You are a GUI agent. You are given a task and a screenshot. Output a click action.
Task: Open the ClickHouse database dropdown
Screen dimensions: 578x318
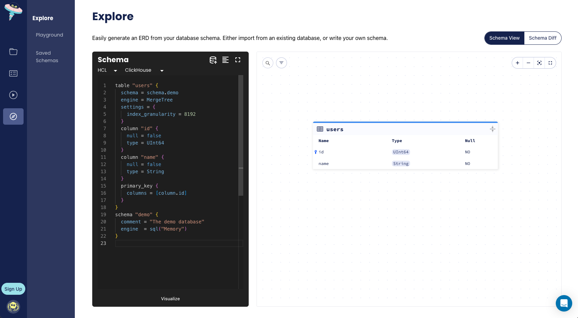click(144, 70)
